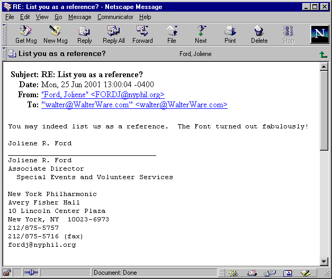332x279 pixels.
Task: Click the date 'Mon, 25 Jun 2001' text
Action: tap(71, 85)
